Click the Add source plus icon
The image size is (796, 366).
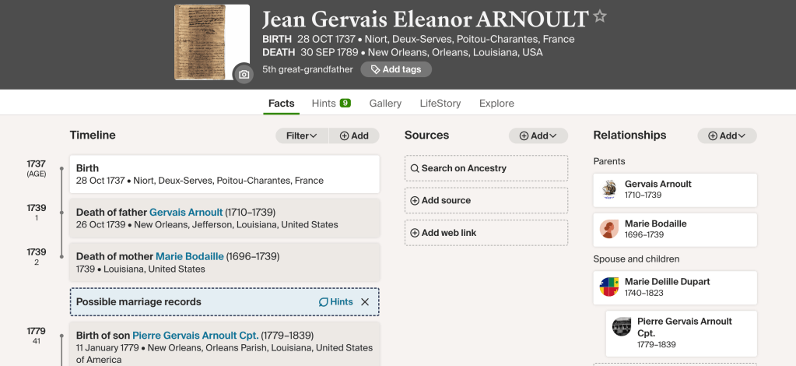pyautogui.click(x=415, y=201)
